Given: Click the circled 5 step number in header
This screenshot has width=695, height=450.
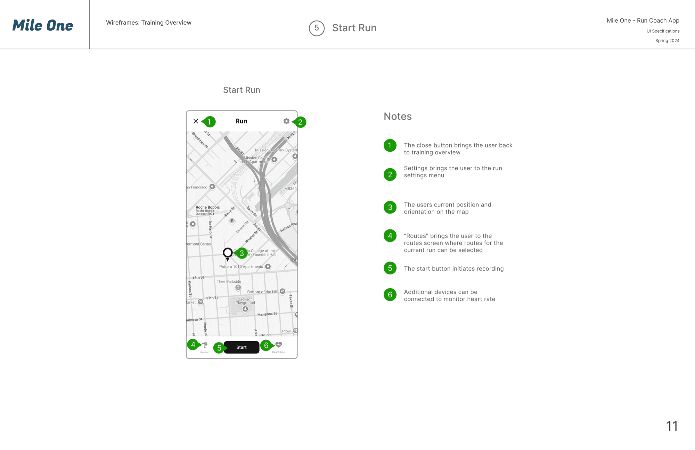Looking at the screenshot, I should (317, 28).
